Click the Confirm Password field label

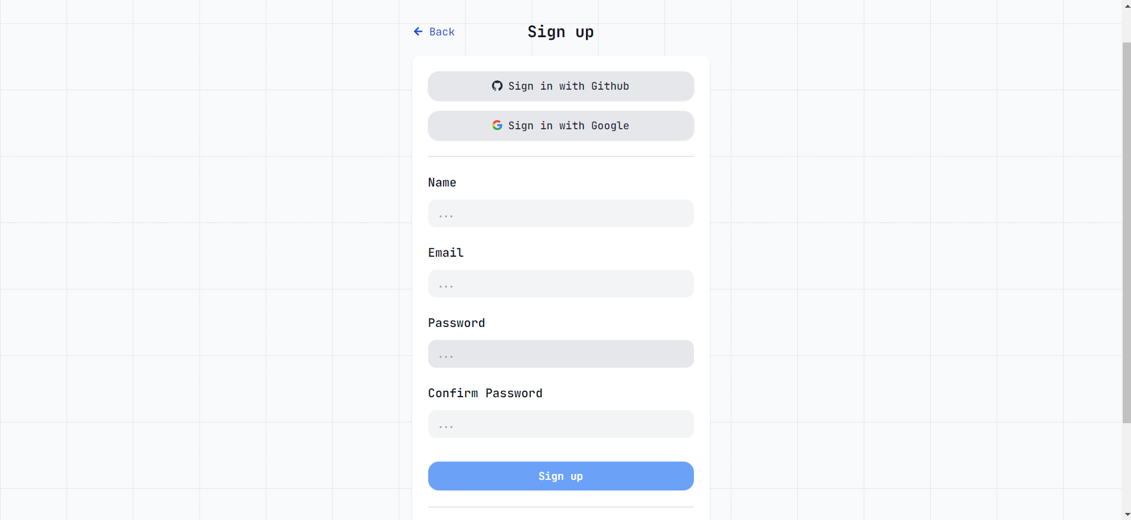(x=485, y=394)
